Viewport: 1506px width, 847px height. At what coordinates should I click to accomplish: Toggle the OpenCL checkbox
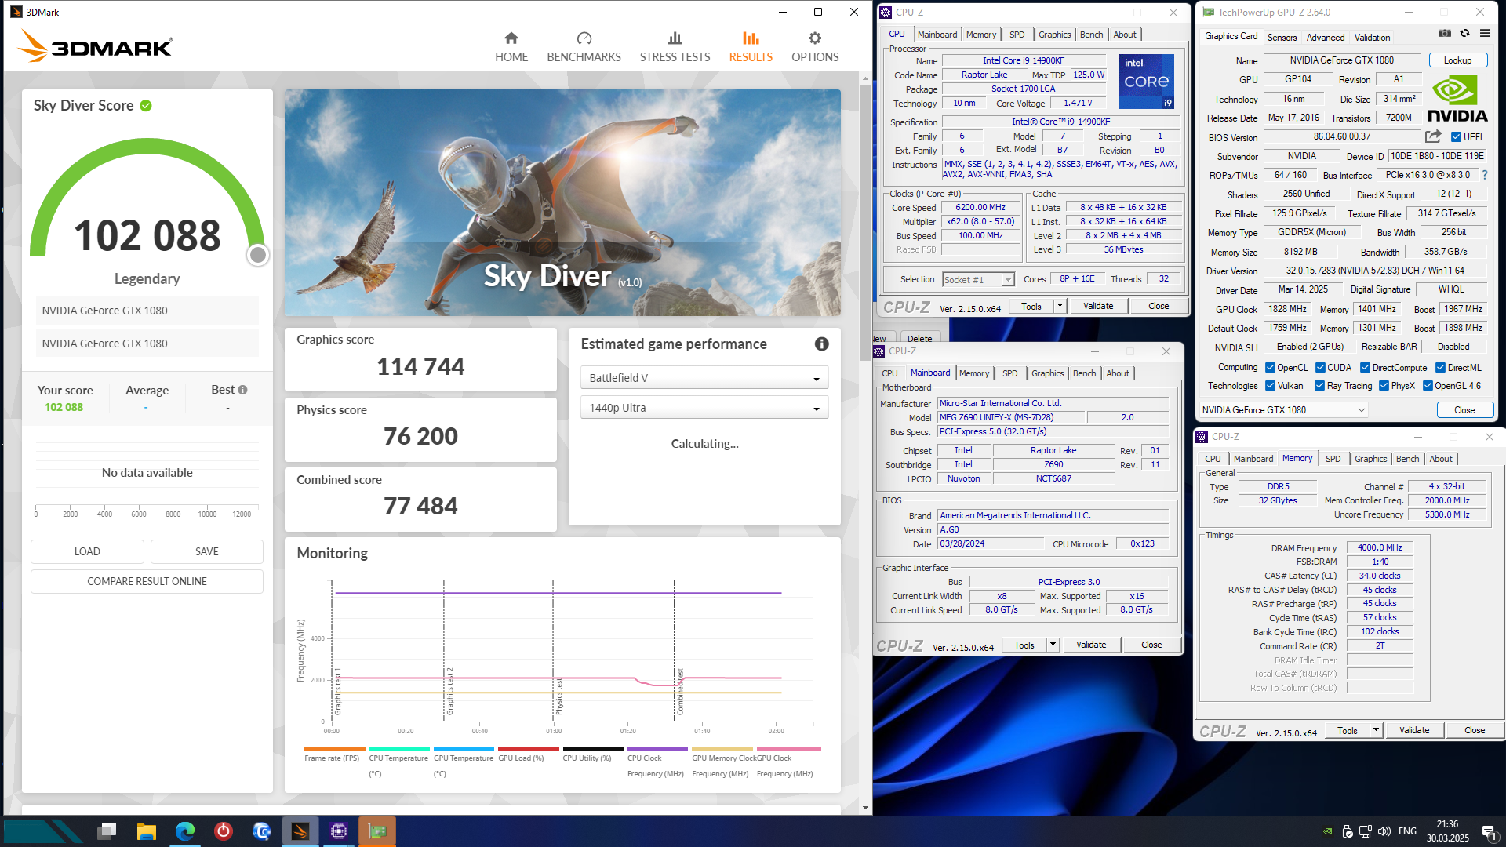(x=1270, y=368)
